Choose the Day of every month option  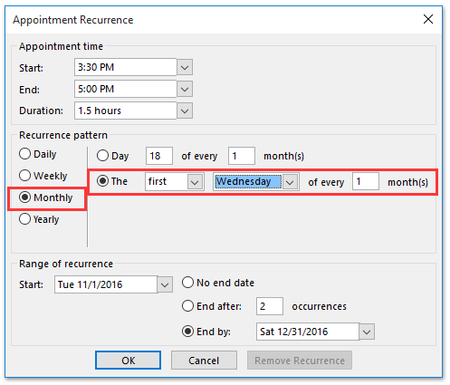point(113,156)
